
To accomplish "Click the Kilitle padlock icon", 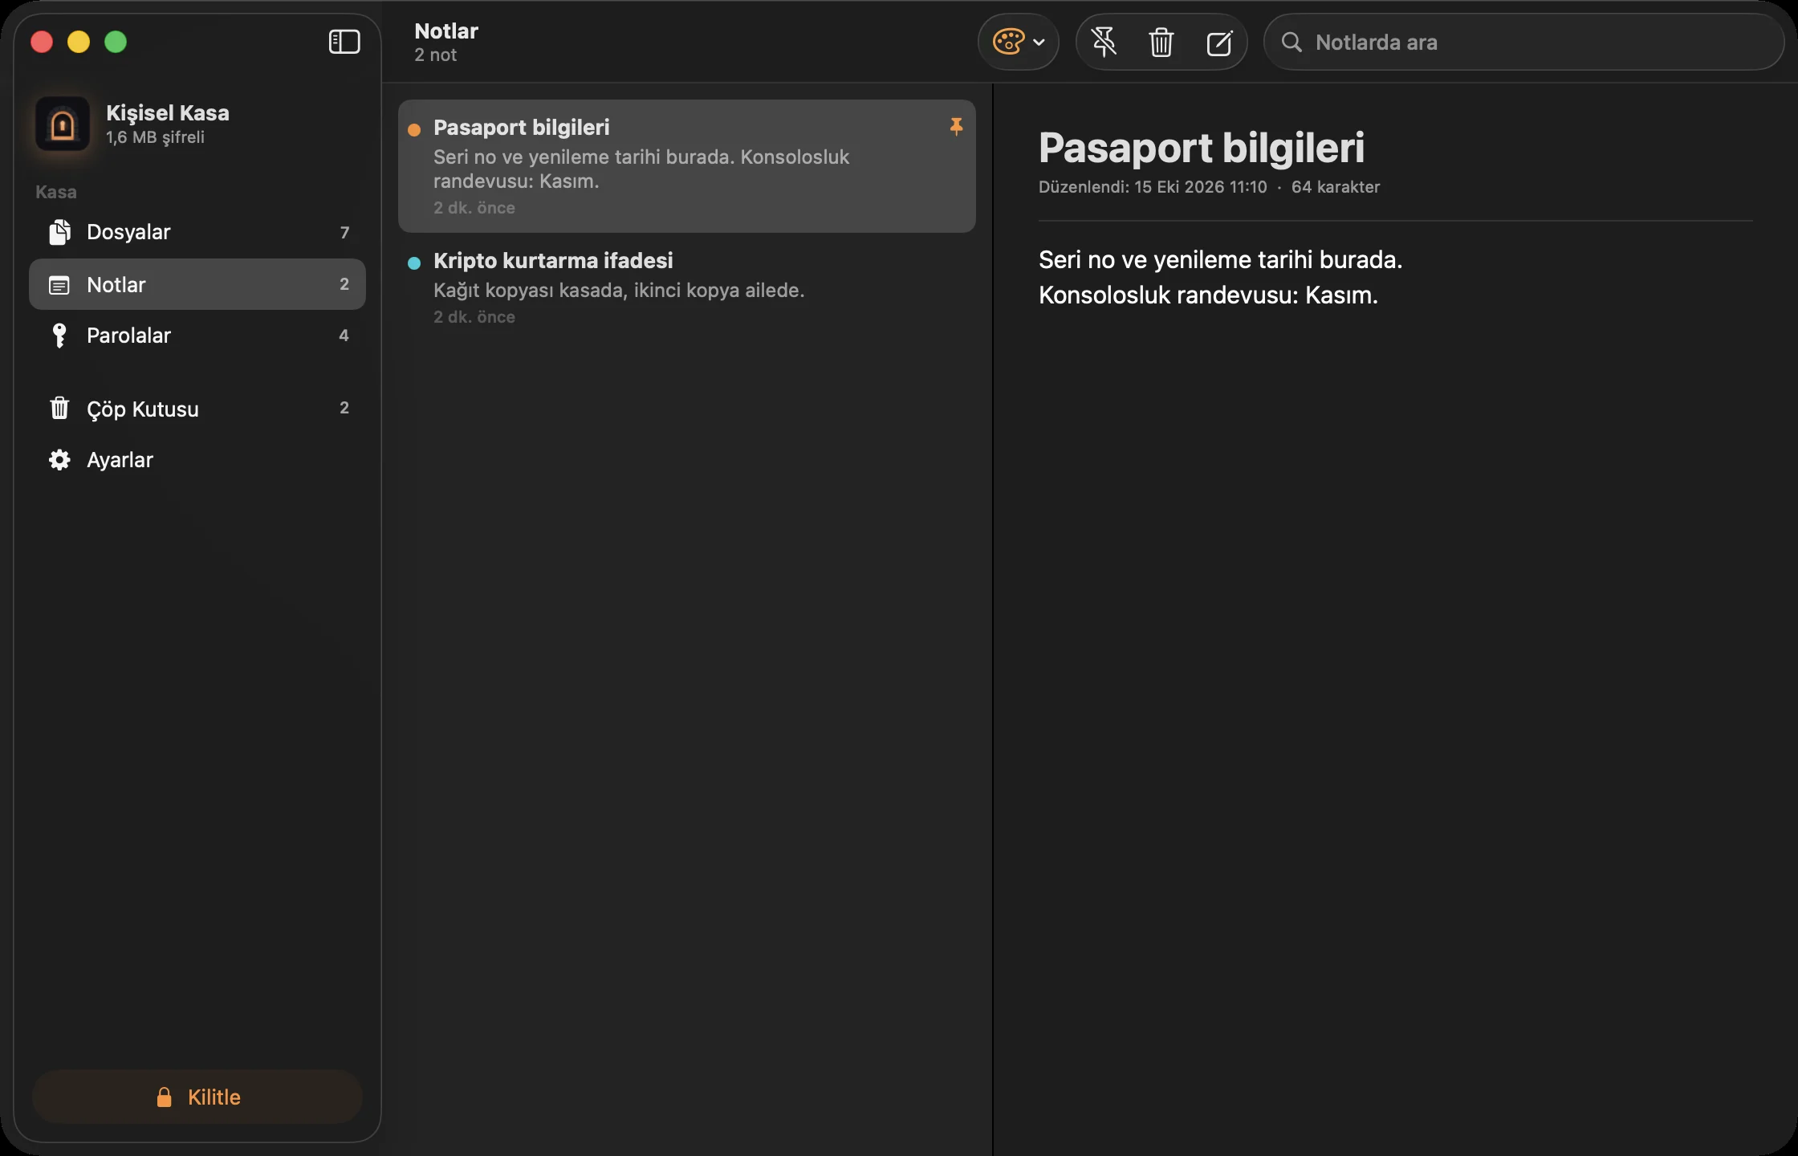I will [164, 1097].
